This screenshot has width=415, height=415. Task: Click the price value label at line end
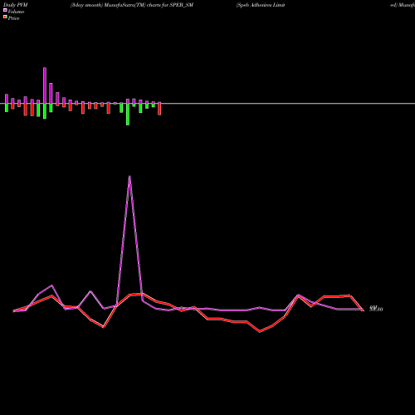click(x=376, y=309)
